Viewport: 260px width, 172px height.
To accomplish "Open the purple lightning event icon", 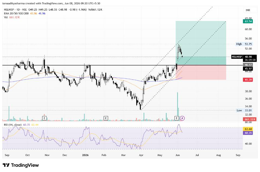I will [x=182, y=118].
